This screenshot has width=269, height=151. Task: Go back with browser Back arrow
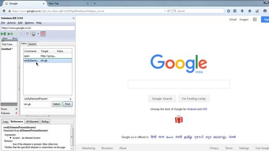(4, 11)
